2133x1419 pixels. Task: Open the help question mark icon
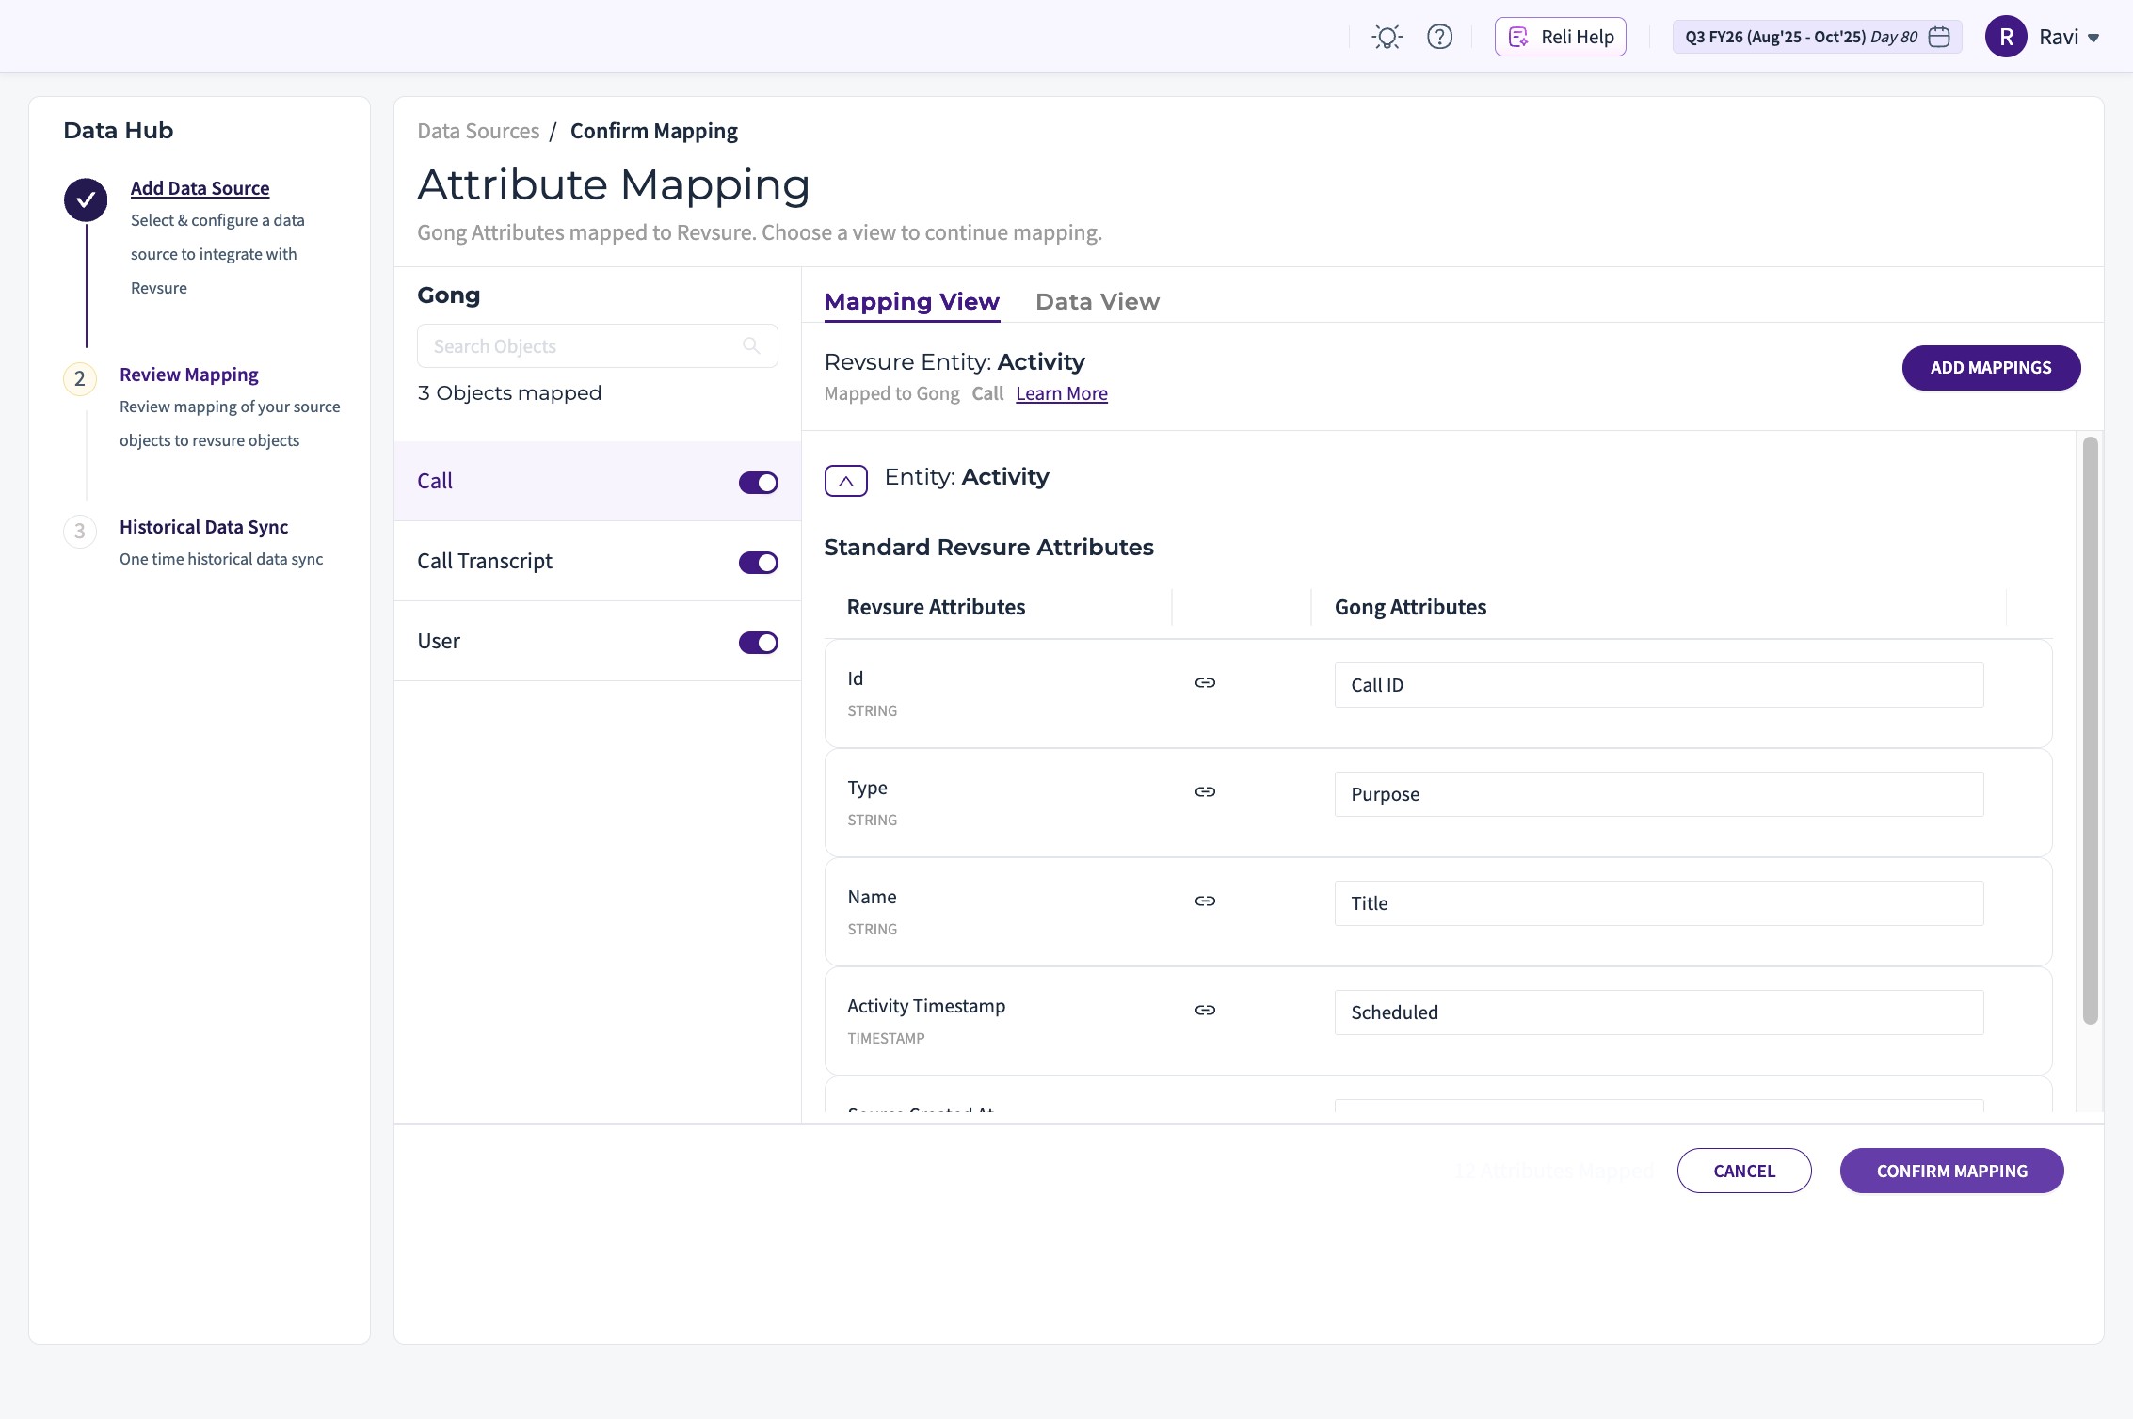coord(1439,37)
